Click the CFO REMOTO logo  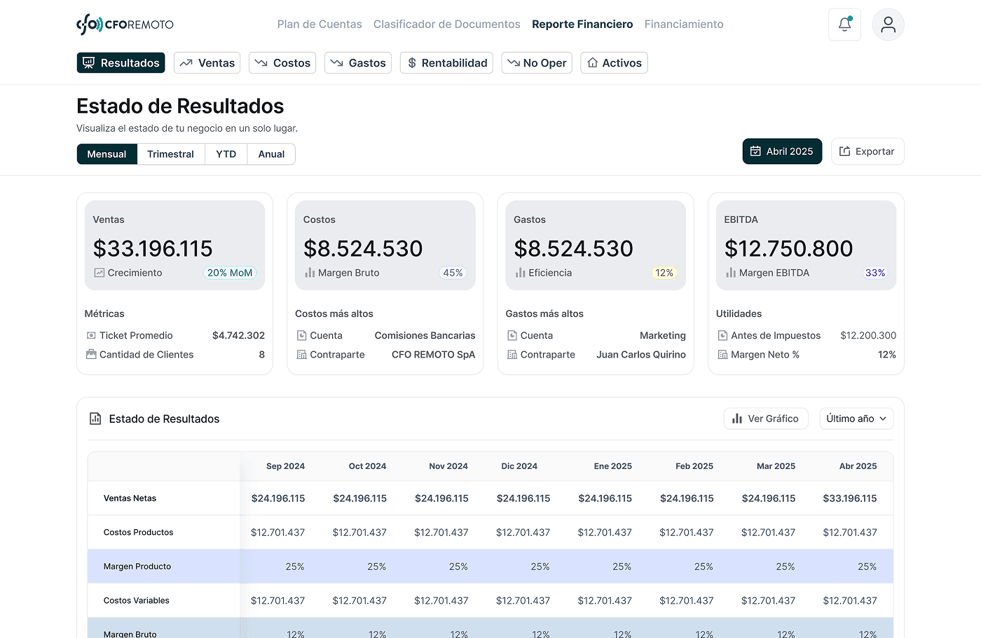click(125, 23)
